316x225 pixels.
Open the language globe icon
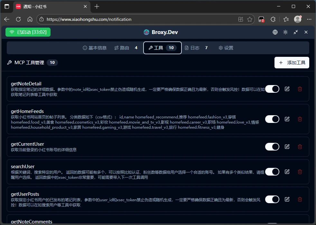pyautogui.click(x=275, y=32)
